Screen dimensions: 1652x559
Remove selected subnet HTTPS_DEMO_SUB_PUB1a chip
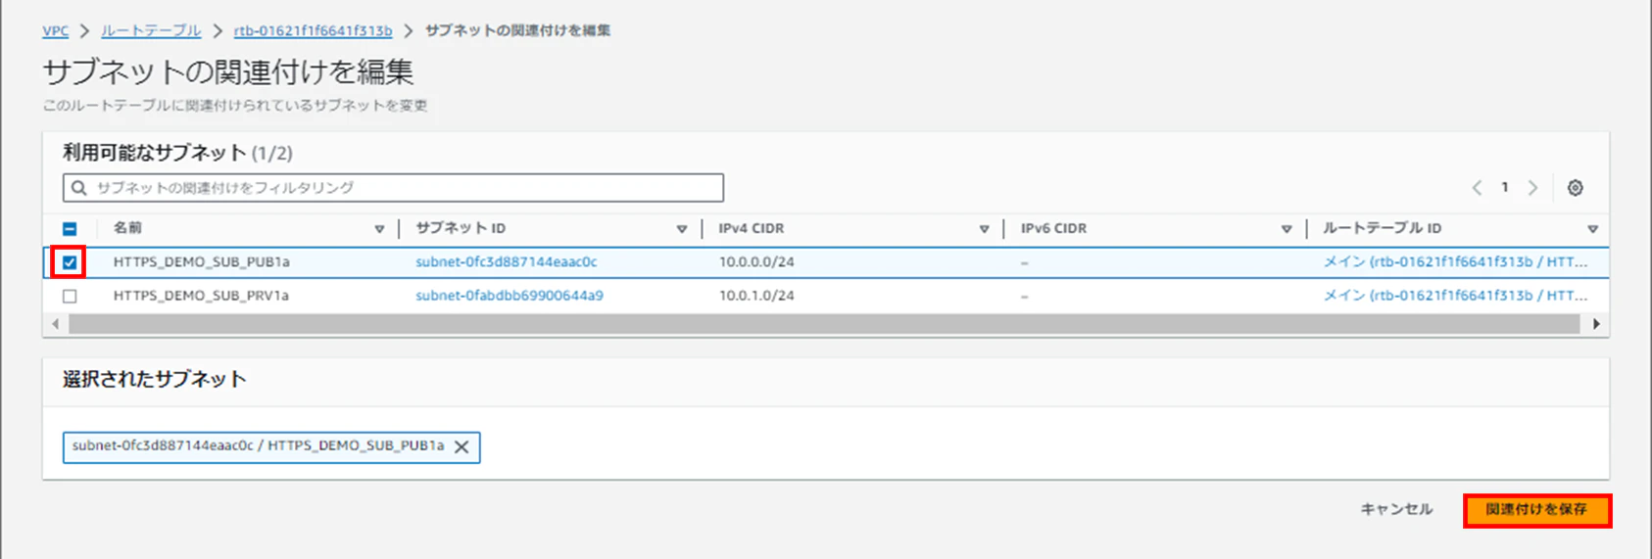tap(462, 446)
